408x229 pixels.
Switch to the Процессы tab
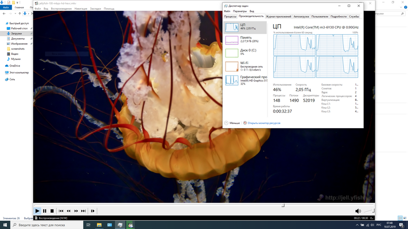tap(230, 16)
